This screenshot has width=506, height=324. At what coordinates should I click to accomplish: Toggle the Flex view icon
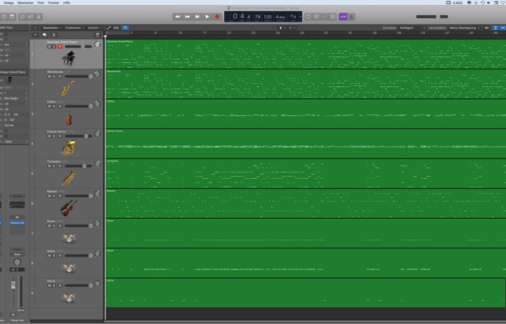click(116, 27)
